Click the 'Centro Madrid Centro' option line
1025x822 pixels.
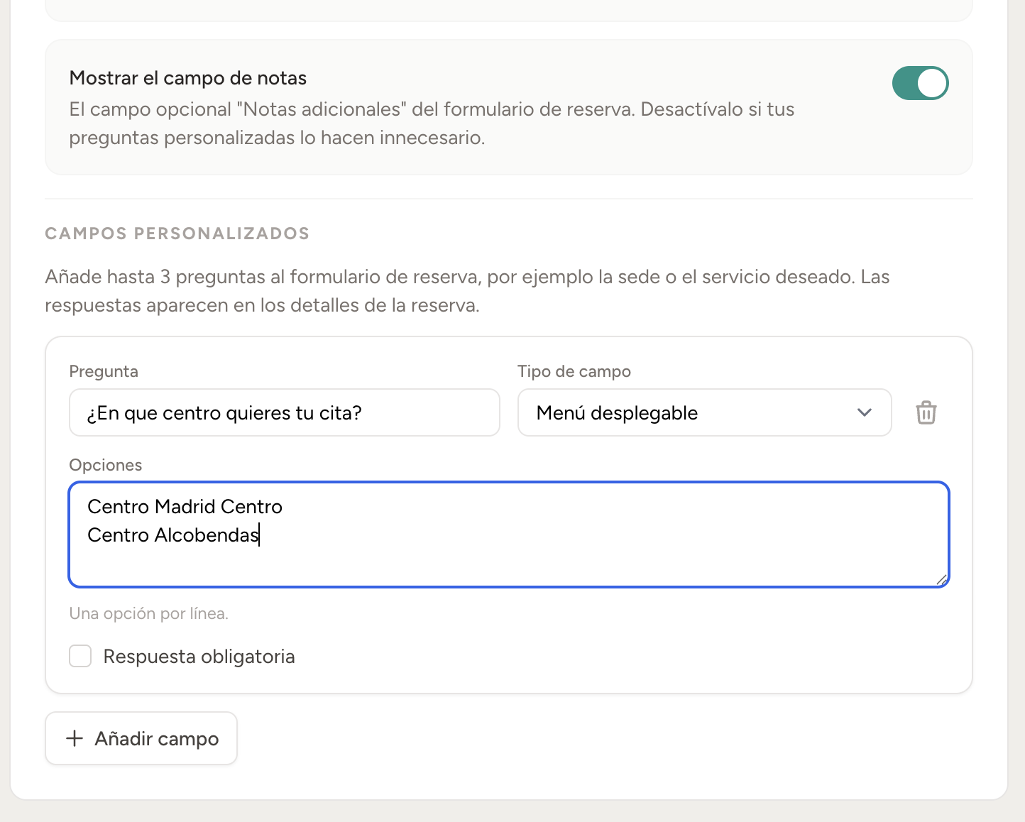(185, 506)
